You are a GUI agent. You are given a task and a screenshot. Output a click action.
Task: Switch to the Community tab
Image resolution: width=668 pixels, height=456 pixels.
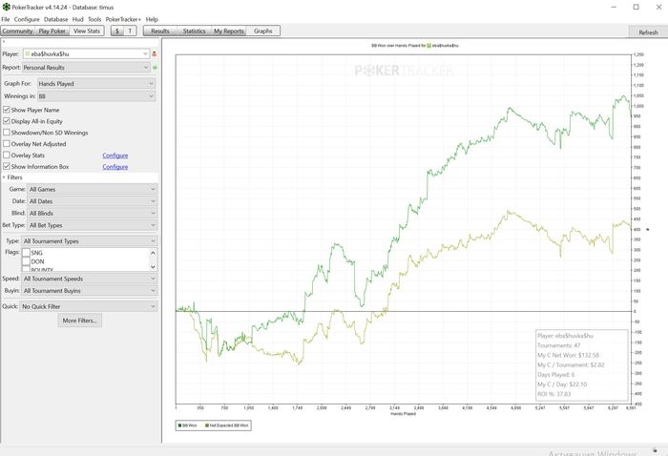17,31
